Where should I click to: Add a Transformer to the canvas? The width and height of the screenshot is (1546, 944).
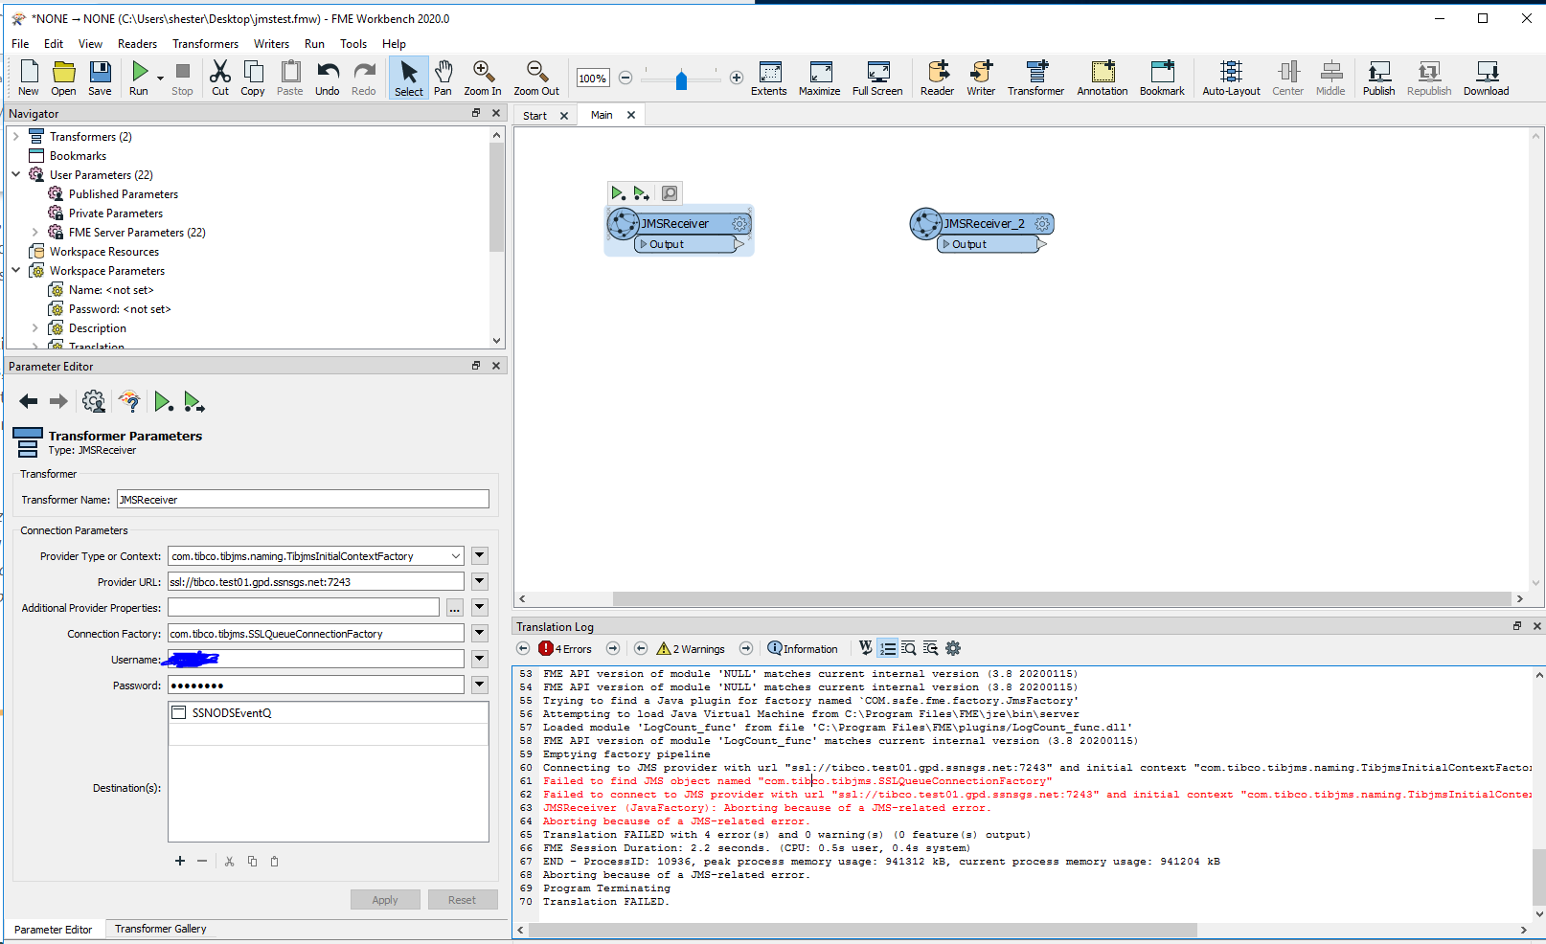pyautogui.click(x=1036, y=78)
